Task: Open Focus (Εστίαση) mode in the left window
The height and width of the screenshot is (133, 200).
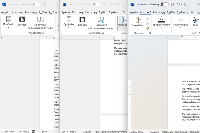Action: (x=22, y=21)
